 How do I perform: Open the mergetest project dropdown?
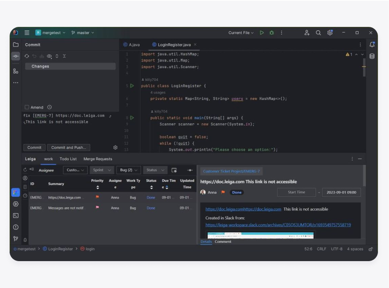(x=50, y=33)
